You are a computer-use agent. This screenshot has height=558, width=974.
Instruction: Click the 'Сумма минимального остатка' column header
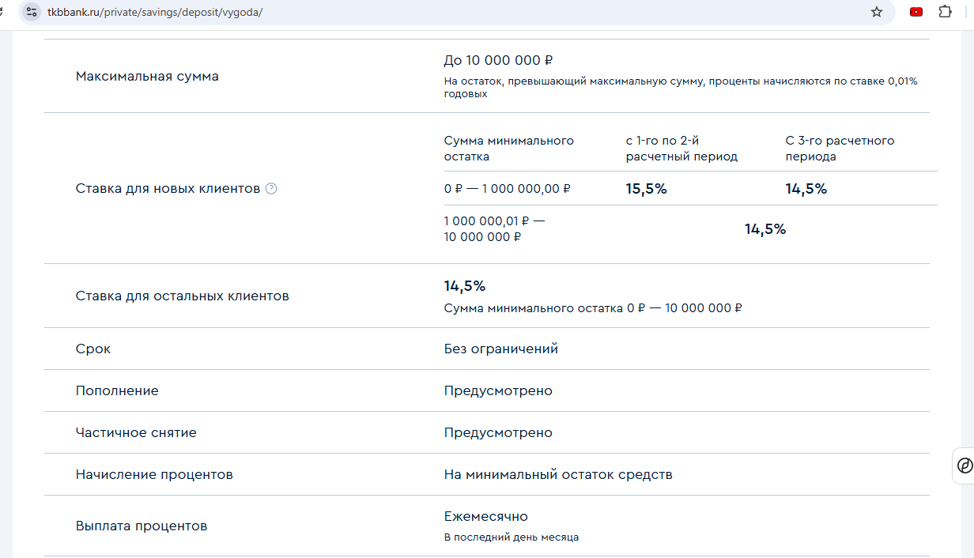tap(508, 149)
